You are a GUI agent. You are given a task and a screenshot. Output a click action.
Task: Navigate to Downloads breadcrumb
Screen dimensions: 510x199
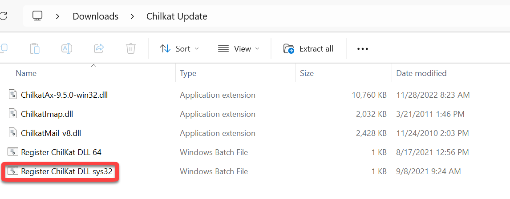[96, 16]
